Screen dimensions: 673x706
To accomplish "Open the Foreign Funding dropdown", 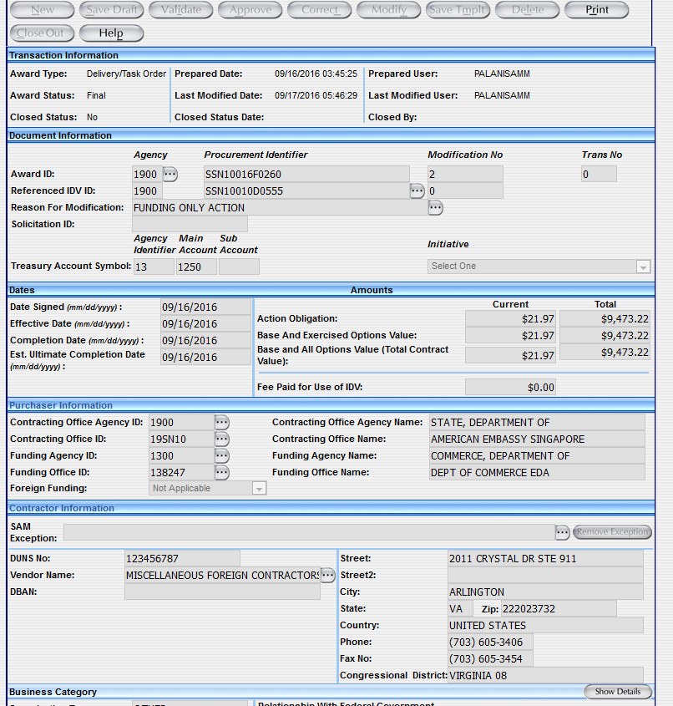I will [259, 489].
